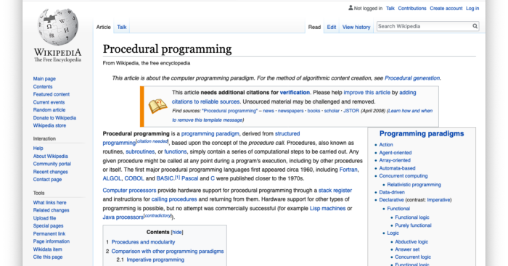508x266 pixels.
Task: Open the Edit tab
Action: click(x=332, y=28)
